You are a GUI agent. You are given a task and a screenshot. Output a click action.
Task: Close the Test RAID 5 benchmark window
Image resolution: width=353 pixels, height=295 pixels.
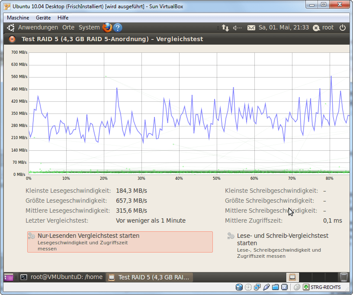[12, 39]
